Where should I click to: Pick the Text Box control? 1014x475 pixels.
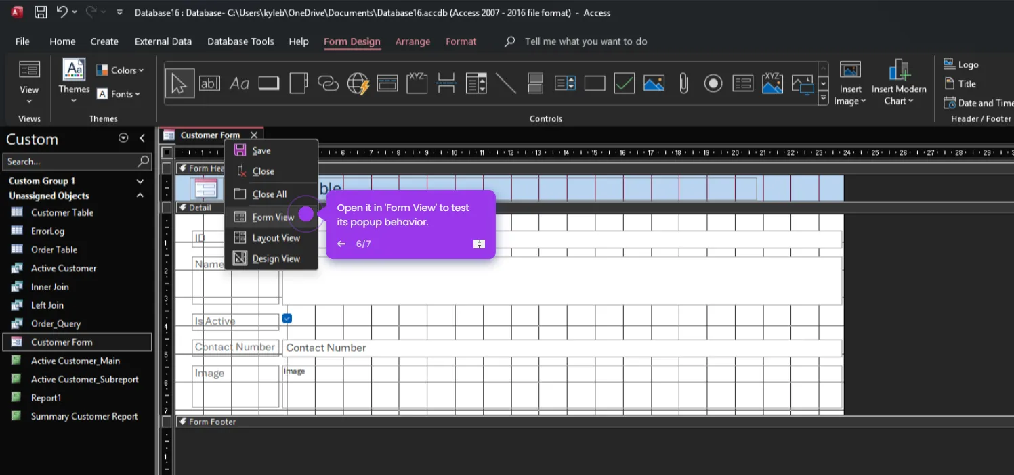[209, 83]
